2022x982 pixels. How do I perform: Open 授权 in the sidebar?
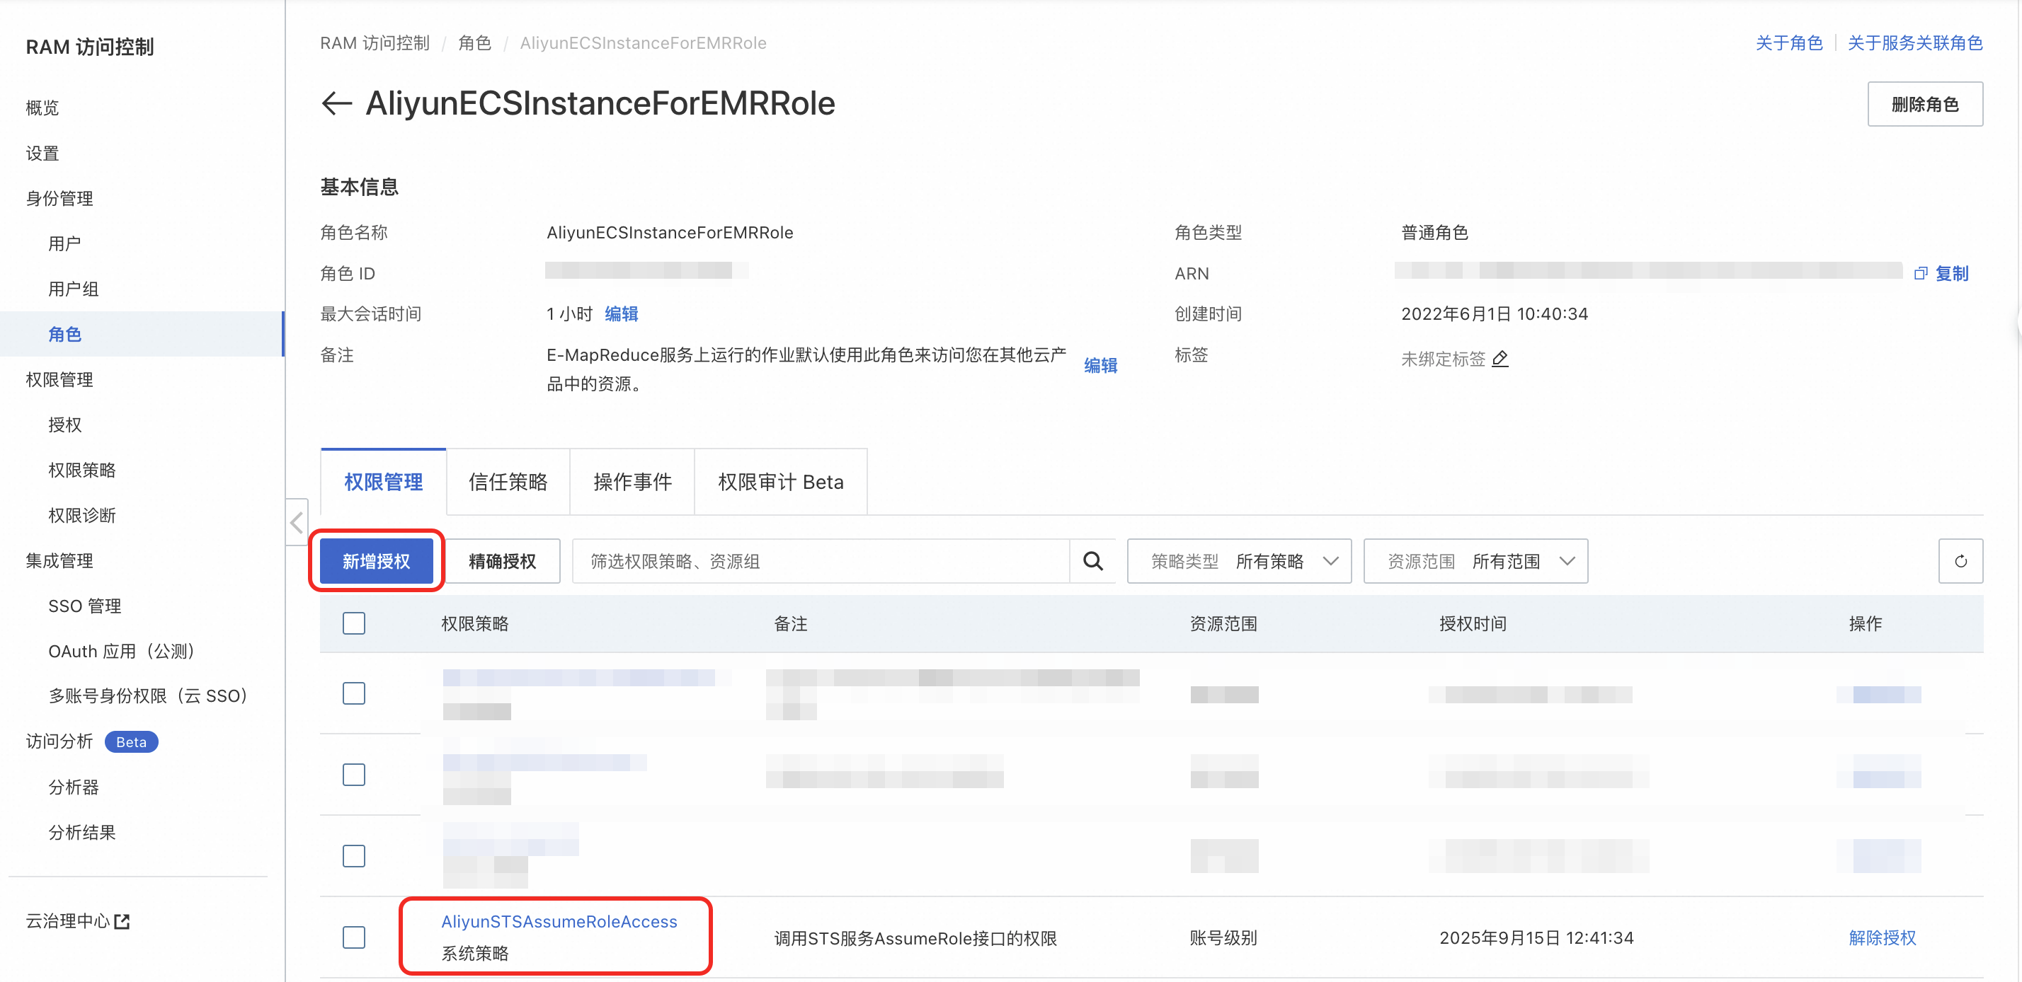click(64, 424)
